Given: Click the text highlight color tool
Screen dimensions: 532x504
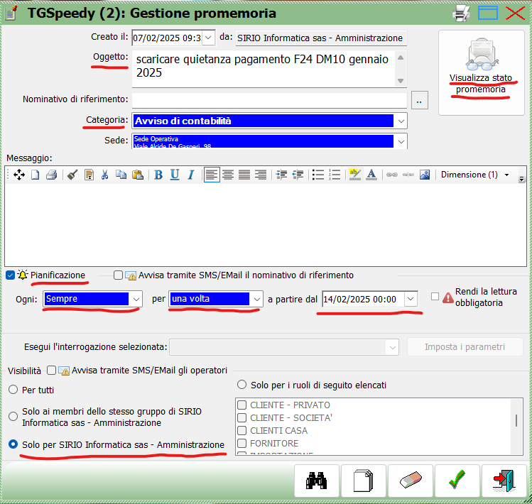Looking at the screenshot, I should [x=354, y=175].
